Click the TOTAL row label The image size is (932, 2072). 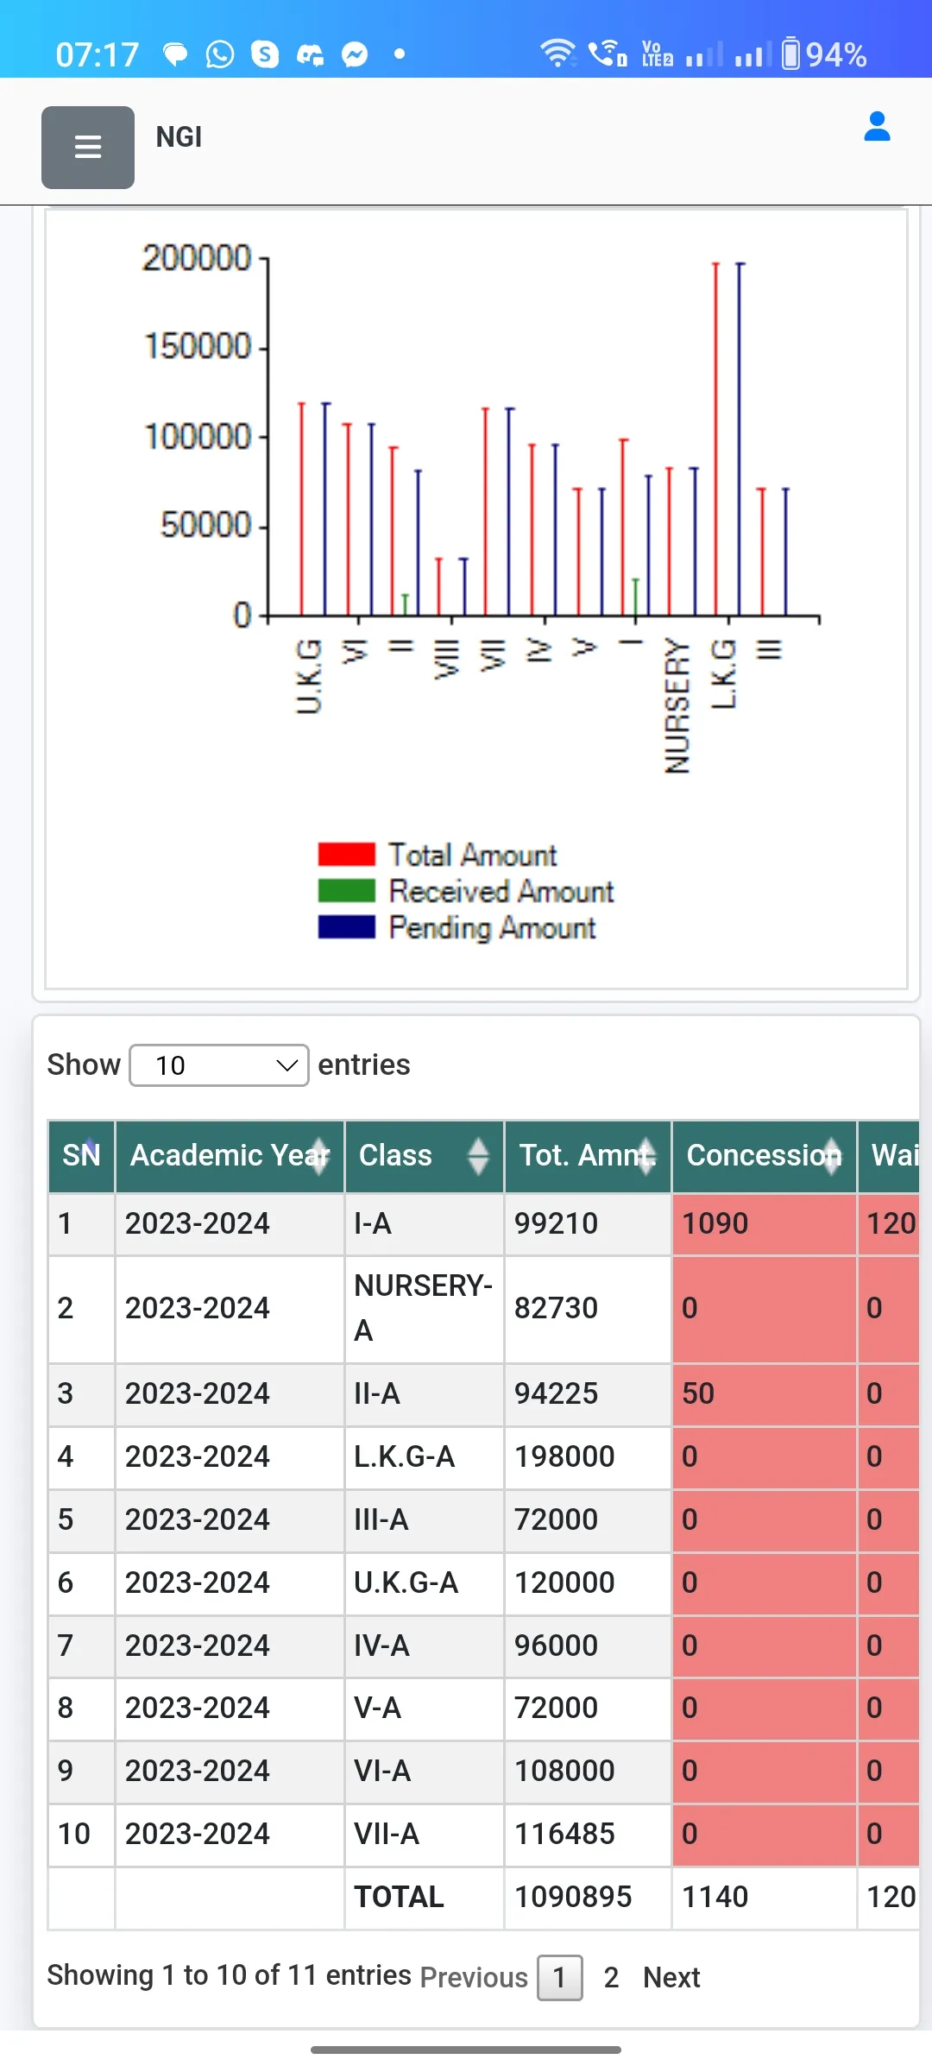coord(399,1897)
